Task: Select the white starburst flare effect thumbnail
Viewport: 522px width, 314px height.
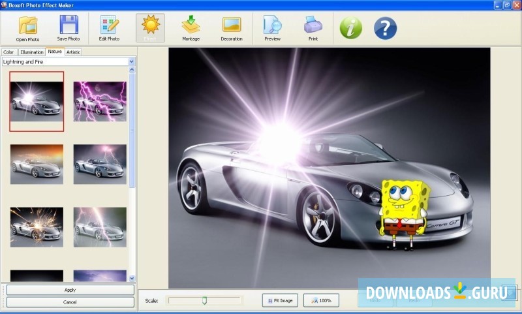Action: (37, 102)
